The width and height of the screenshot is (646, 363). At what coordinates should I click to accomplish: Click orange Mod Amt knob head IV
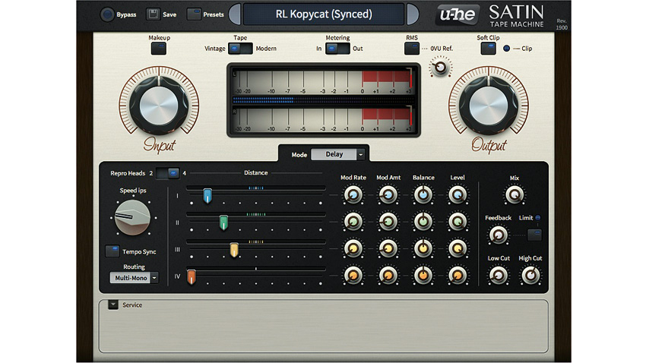[388, 276]
